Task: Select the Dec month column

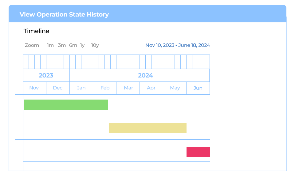Action: click(58, 88)
